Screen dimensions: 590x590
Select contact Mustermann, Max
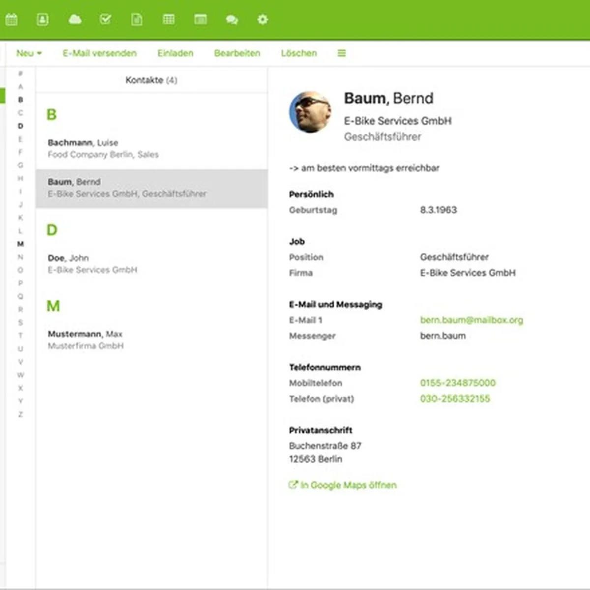[x=151, y=340]
